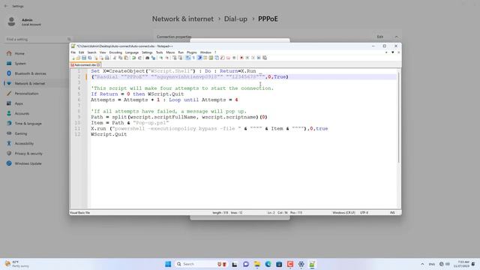The height and width of the screenshot is (270, 480).
Task: Open the Search menu
Action: point(91,52)
